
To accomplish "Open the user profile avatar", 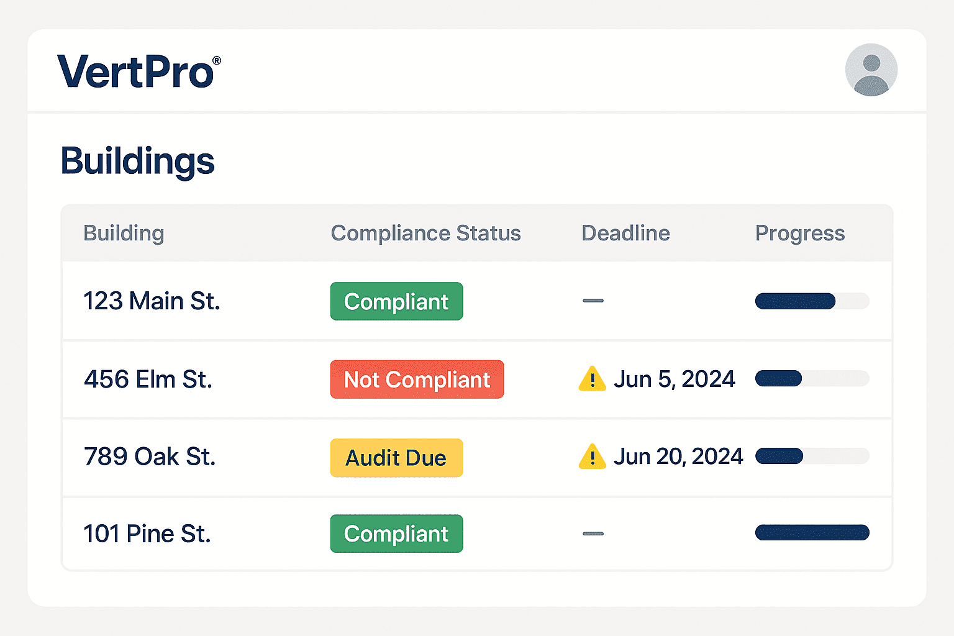I will 871,70.
